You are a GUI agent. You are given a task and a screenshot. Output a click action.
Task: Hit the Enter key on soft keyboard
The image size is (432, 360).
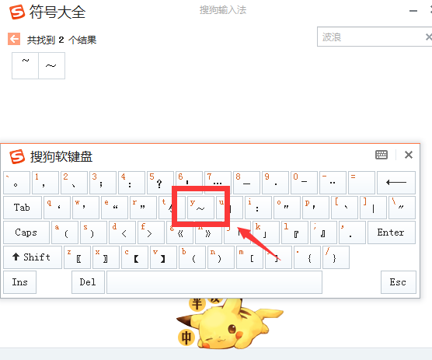click(392, 232)
